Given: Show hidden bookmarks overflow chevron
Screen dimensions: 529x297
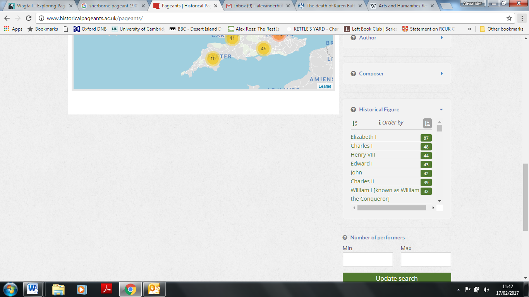Looking at the screenshot, I should (x=470, y=29).
